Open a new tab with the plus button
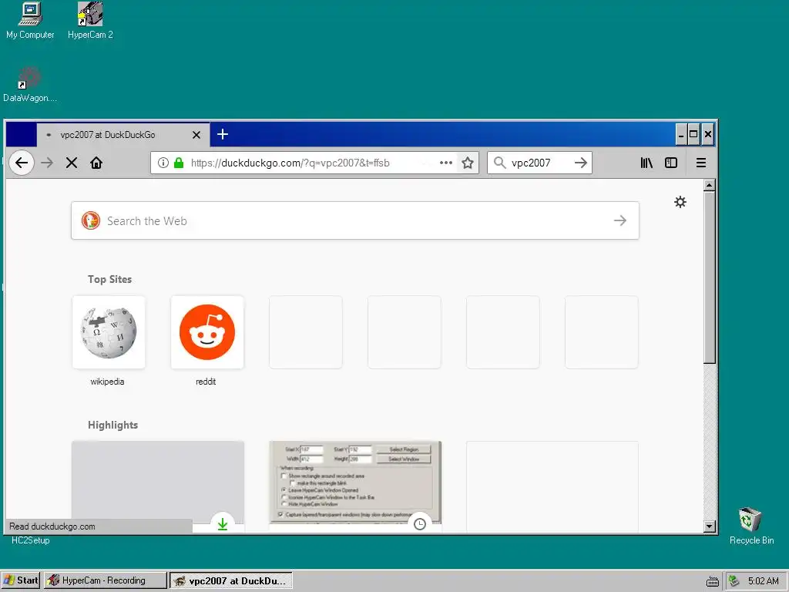 click(x=223, y=134)
